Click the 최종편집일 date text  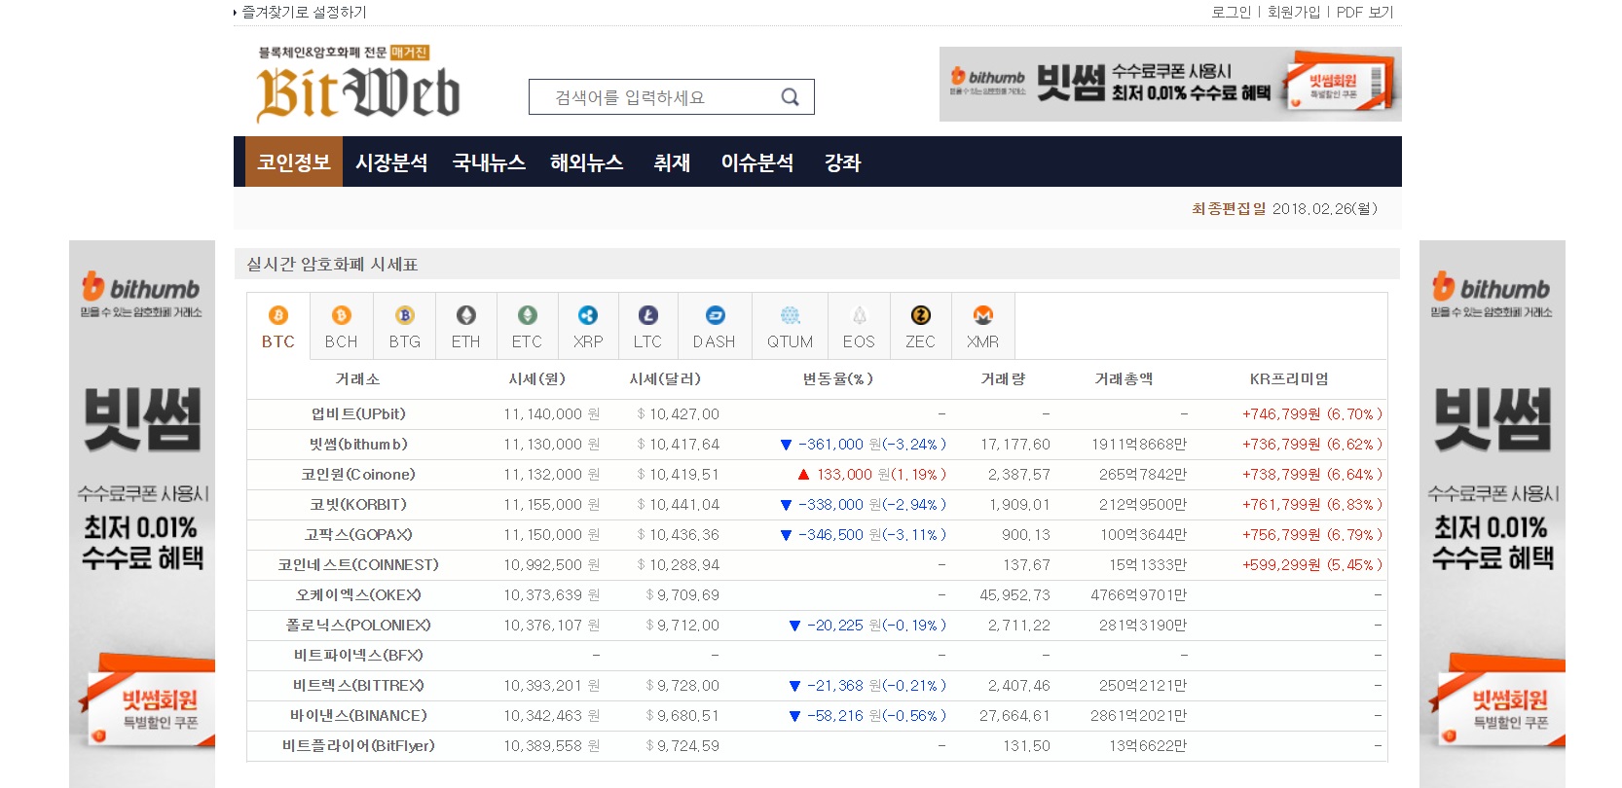(1284, 209)
